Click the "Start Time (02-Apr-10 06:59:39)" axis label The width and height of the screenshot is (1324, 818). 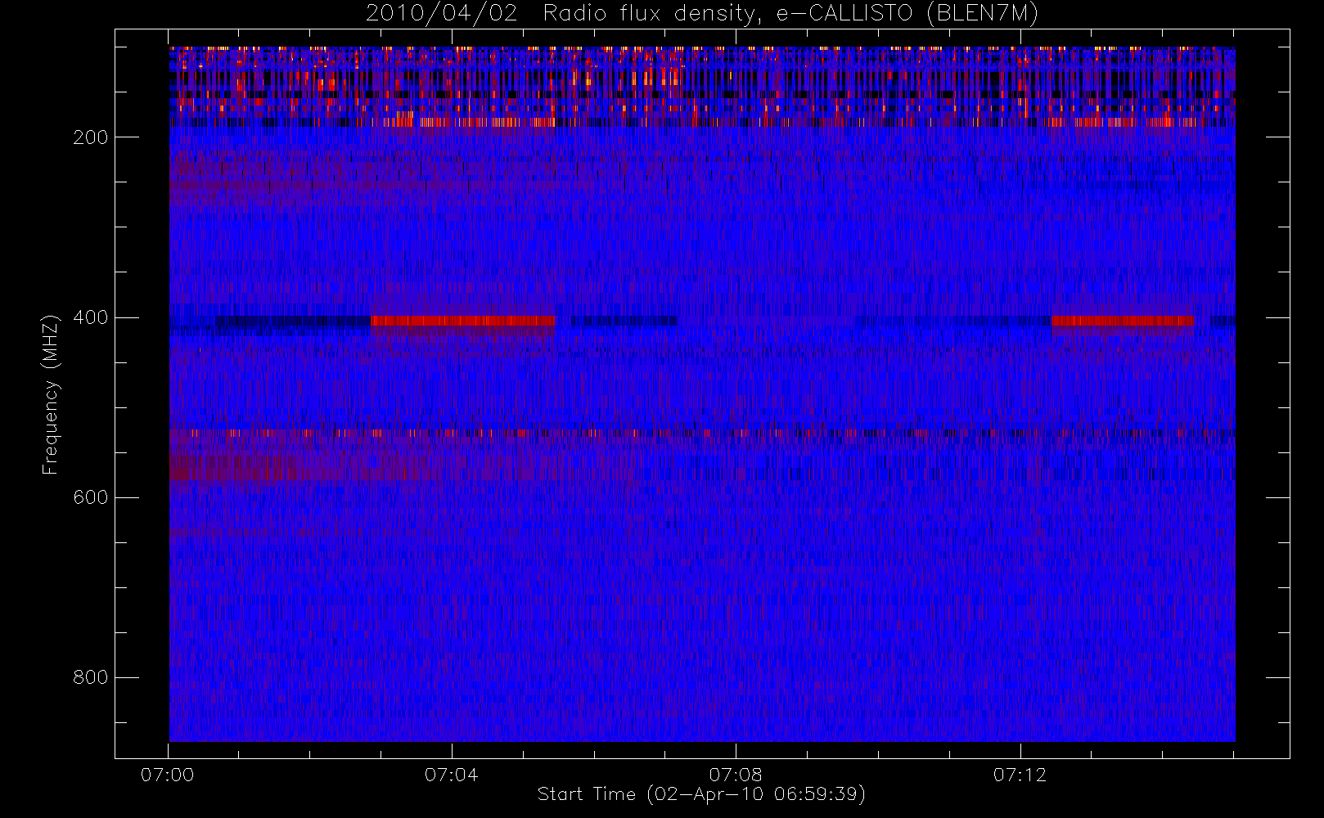click(x=701, y=794)
